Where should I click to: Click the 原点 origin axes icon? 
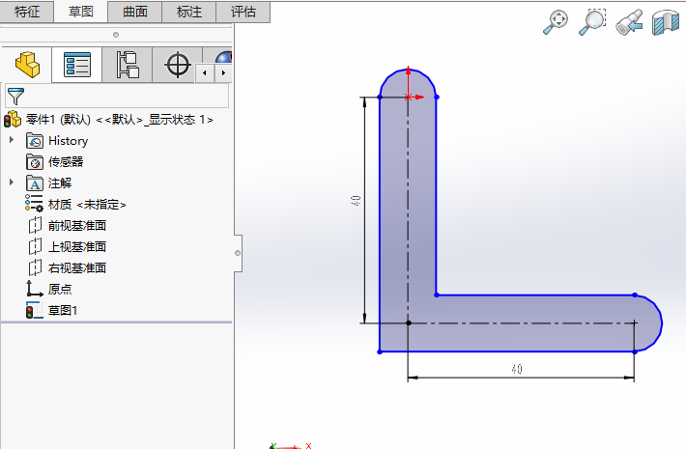(34, 289)
